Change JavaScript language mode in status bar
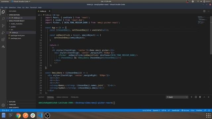212x119 pixels. pos(175,110)
